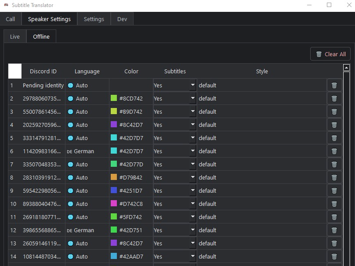Click the #5FD742 color code text

pos(130,217)
